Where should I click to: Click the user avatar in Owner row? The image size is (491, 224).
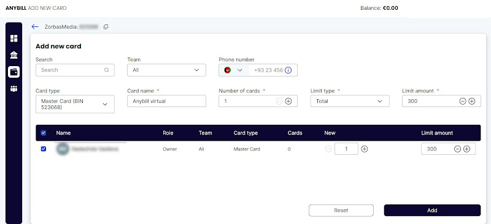coord(63,149)
